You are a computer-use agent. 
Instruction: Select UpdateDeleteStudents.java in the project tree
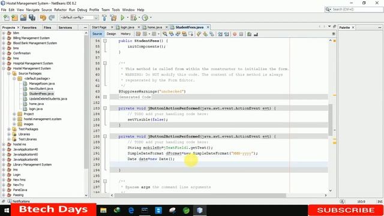tap(48, 98)
